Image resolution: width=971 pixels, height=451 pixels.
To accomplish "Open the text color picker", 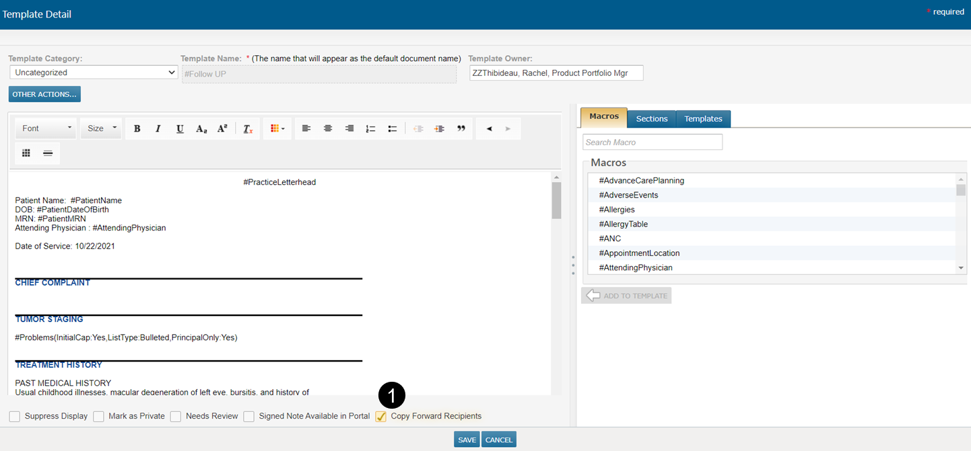I will tap(277, 128).
